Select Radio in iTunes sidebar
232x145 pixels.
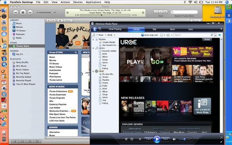coord(19,38)
